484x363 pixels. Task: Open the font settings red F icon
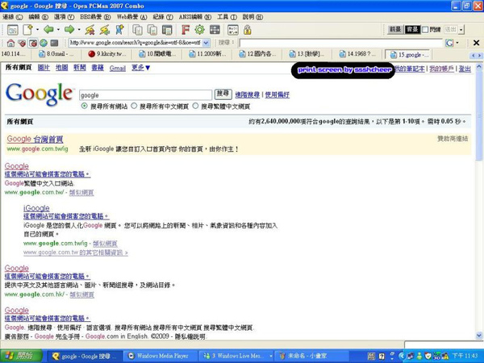coord(185,30)
